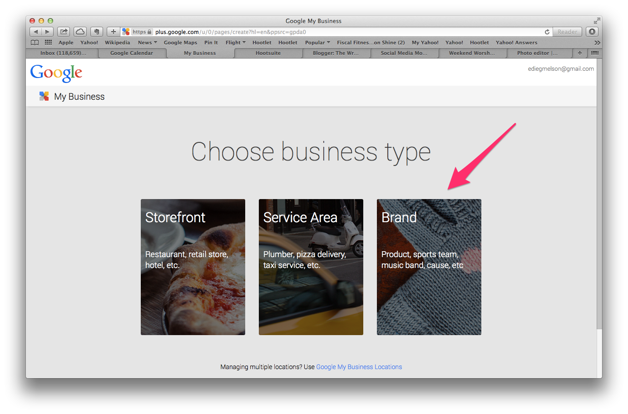Open the Yahoo! Answers bookmark
Image resolution: width=628 pixels, height=414 pixels.
[516, 43]
